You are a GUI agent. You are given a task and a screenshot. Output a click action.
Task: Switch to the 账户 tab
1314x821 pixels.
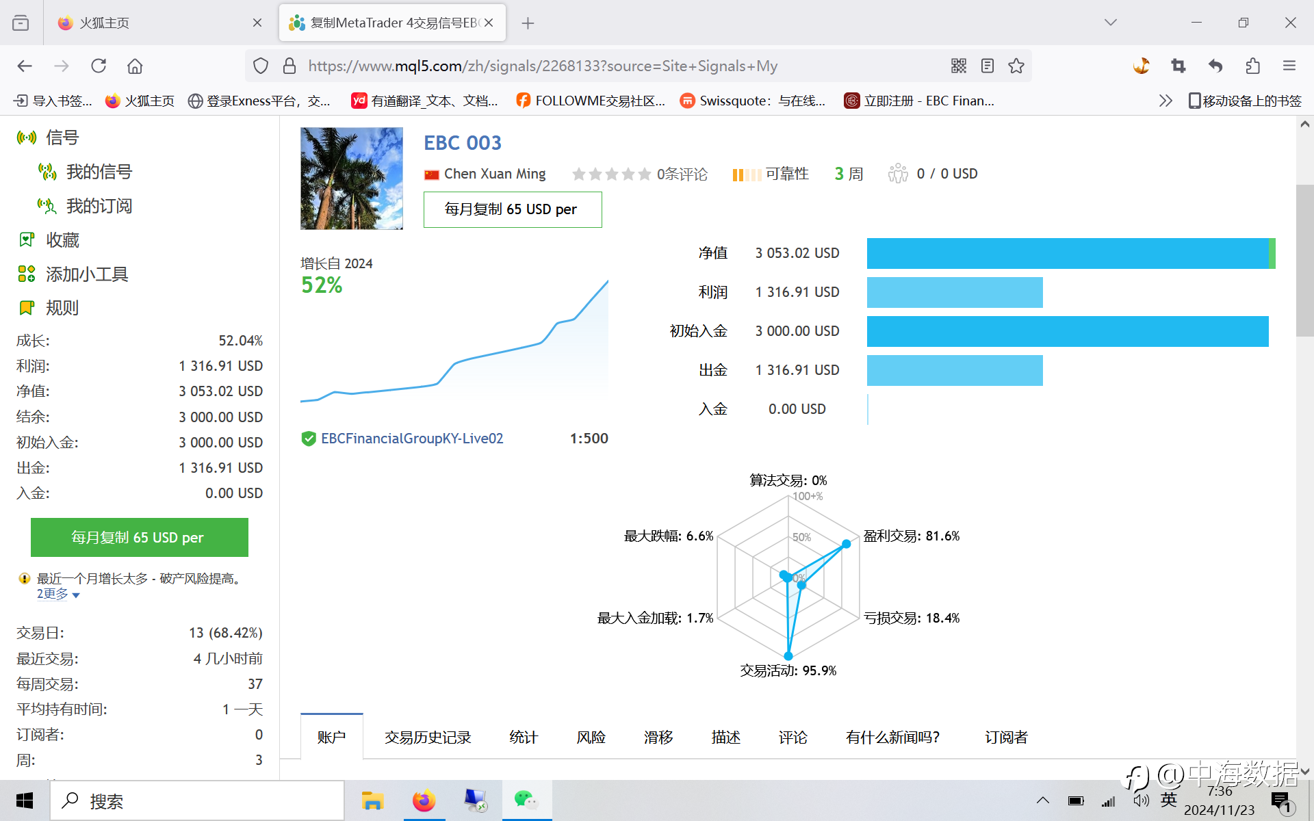tap(332, 737)
